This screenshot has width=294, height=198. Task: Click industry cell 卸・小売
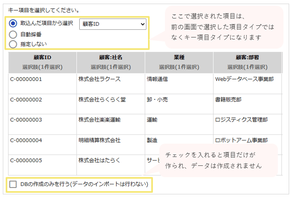click(x=157, y=100)
